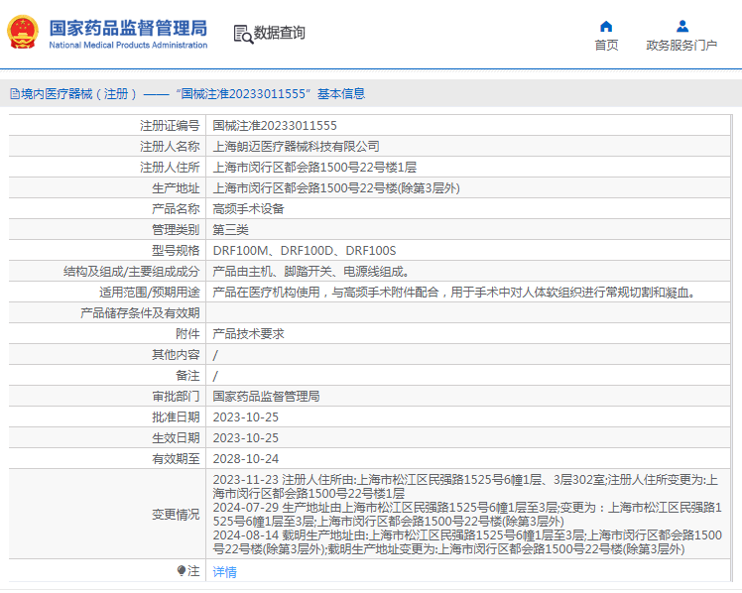The height and width of the screenshot is (593, 742).
Task: Open 政务服务门户 via the person icon
Action: click(x=681, y=26)
